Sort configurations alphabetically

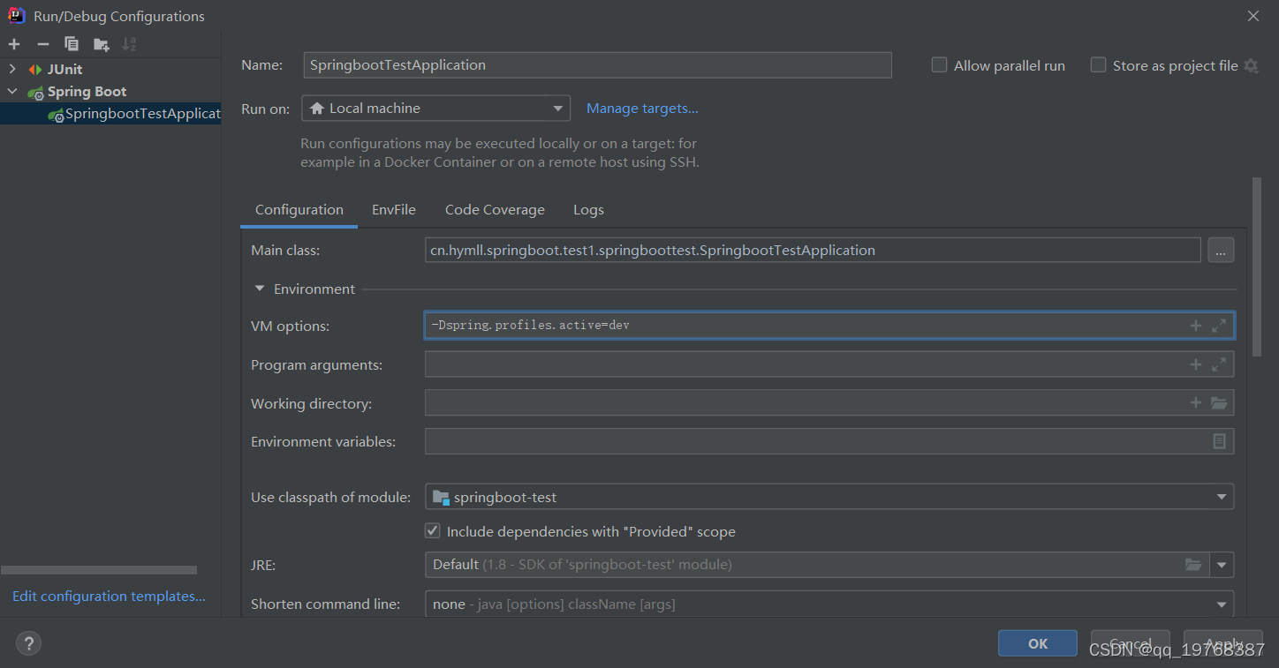click(x=129, y=44)
